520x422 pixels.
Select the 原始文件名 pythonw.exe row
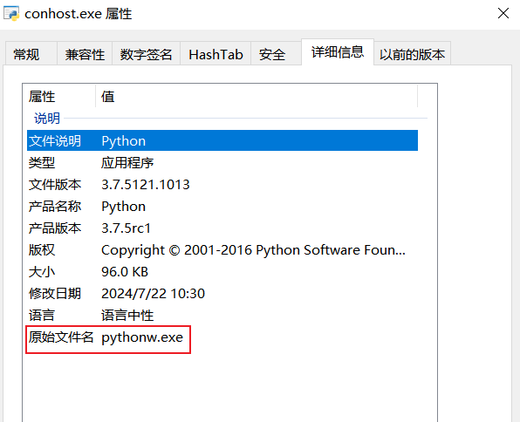[x=222, y=337]
